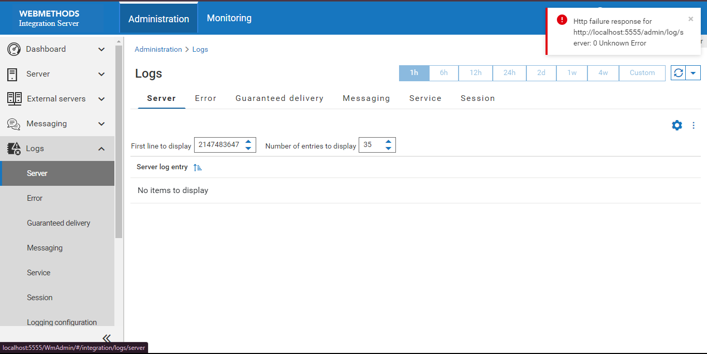Screen dimensions: 707x354
Task: Collapse sidebar with double-chevron icon
Action: click(x=107, y=338)
